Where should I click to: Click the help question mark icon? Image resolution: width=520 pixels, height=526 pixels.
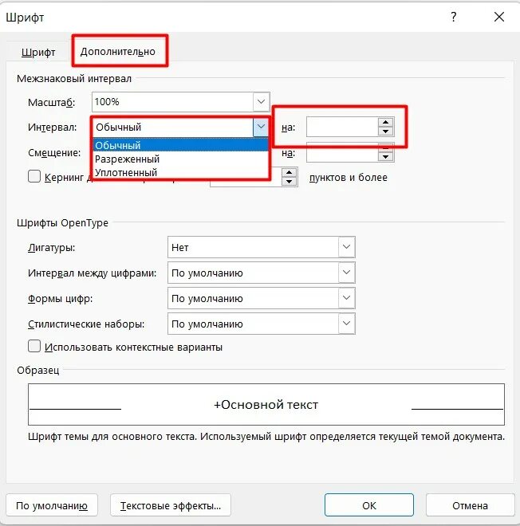tap(454, 17)
